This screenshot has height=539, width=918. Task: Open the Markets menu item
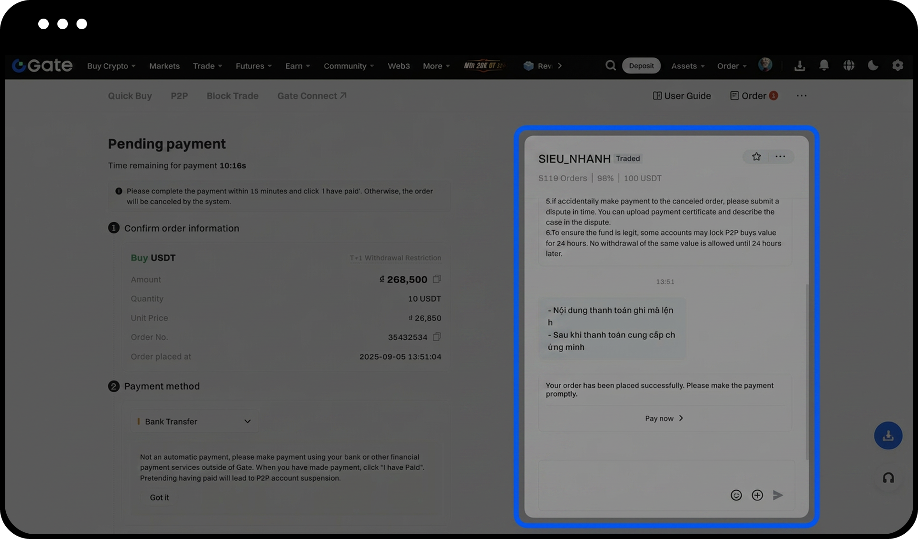164,66
